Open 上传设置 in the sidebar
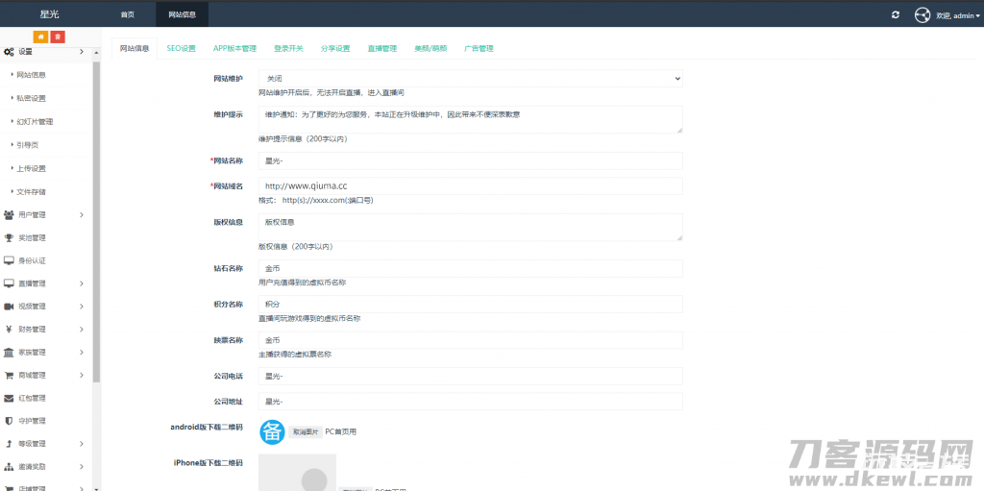This screenshot has height=491, width=984. [31, 168]
